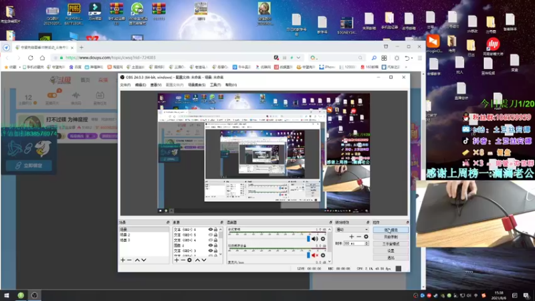Open the gear settings of the second mixer channel
Screen dimensions: 535x301
[323, 256]
